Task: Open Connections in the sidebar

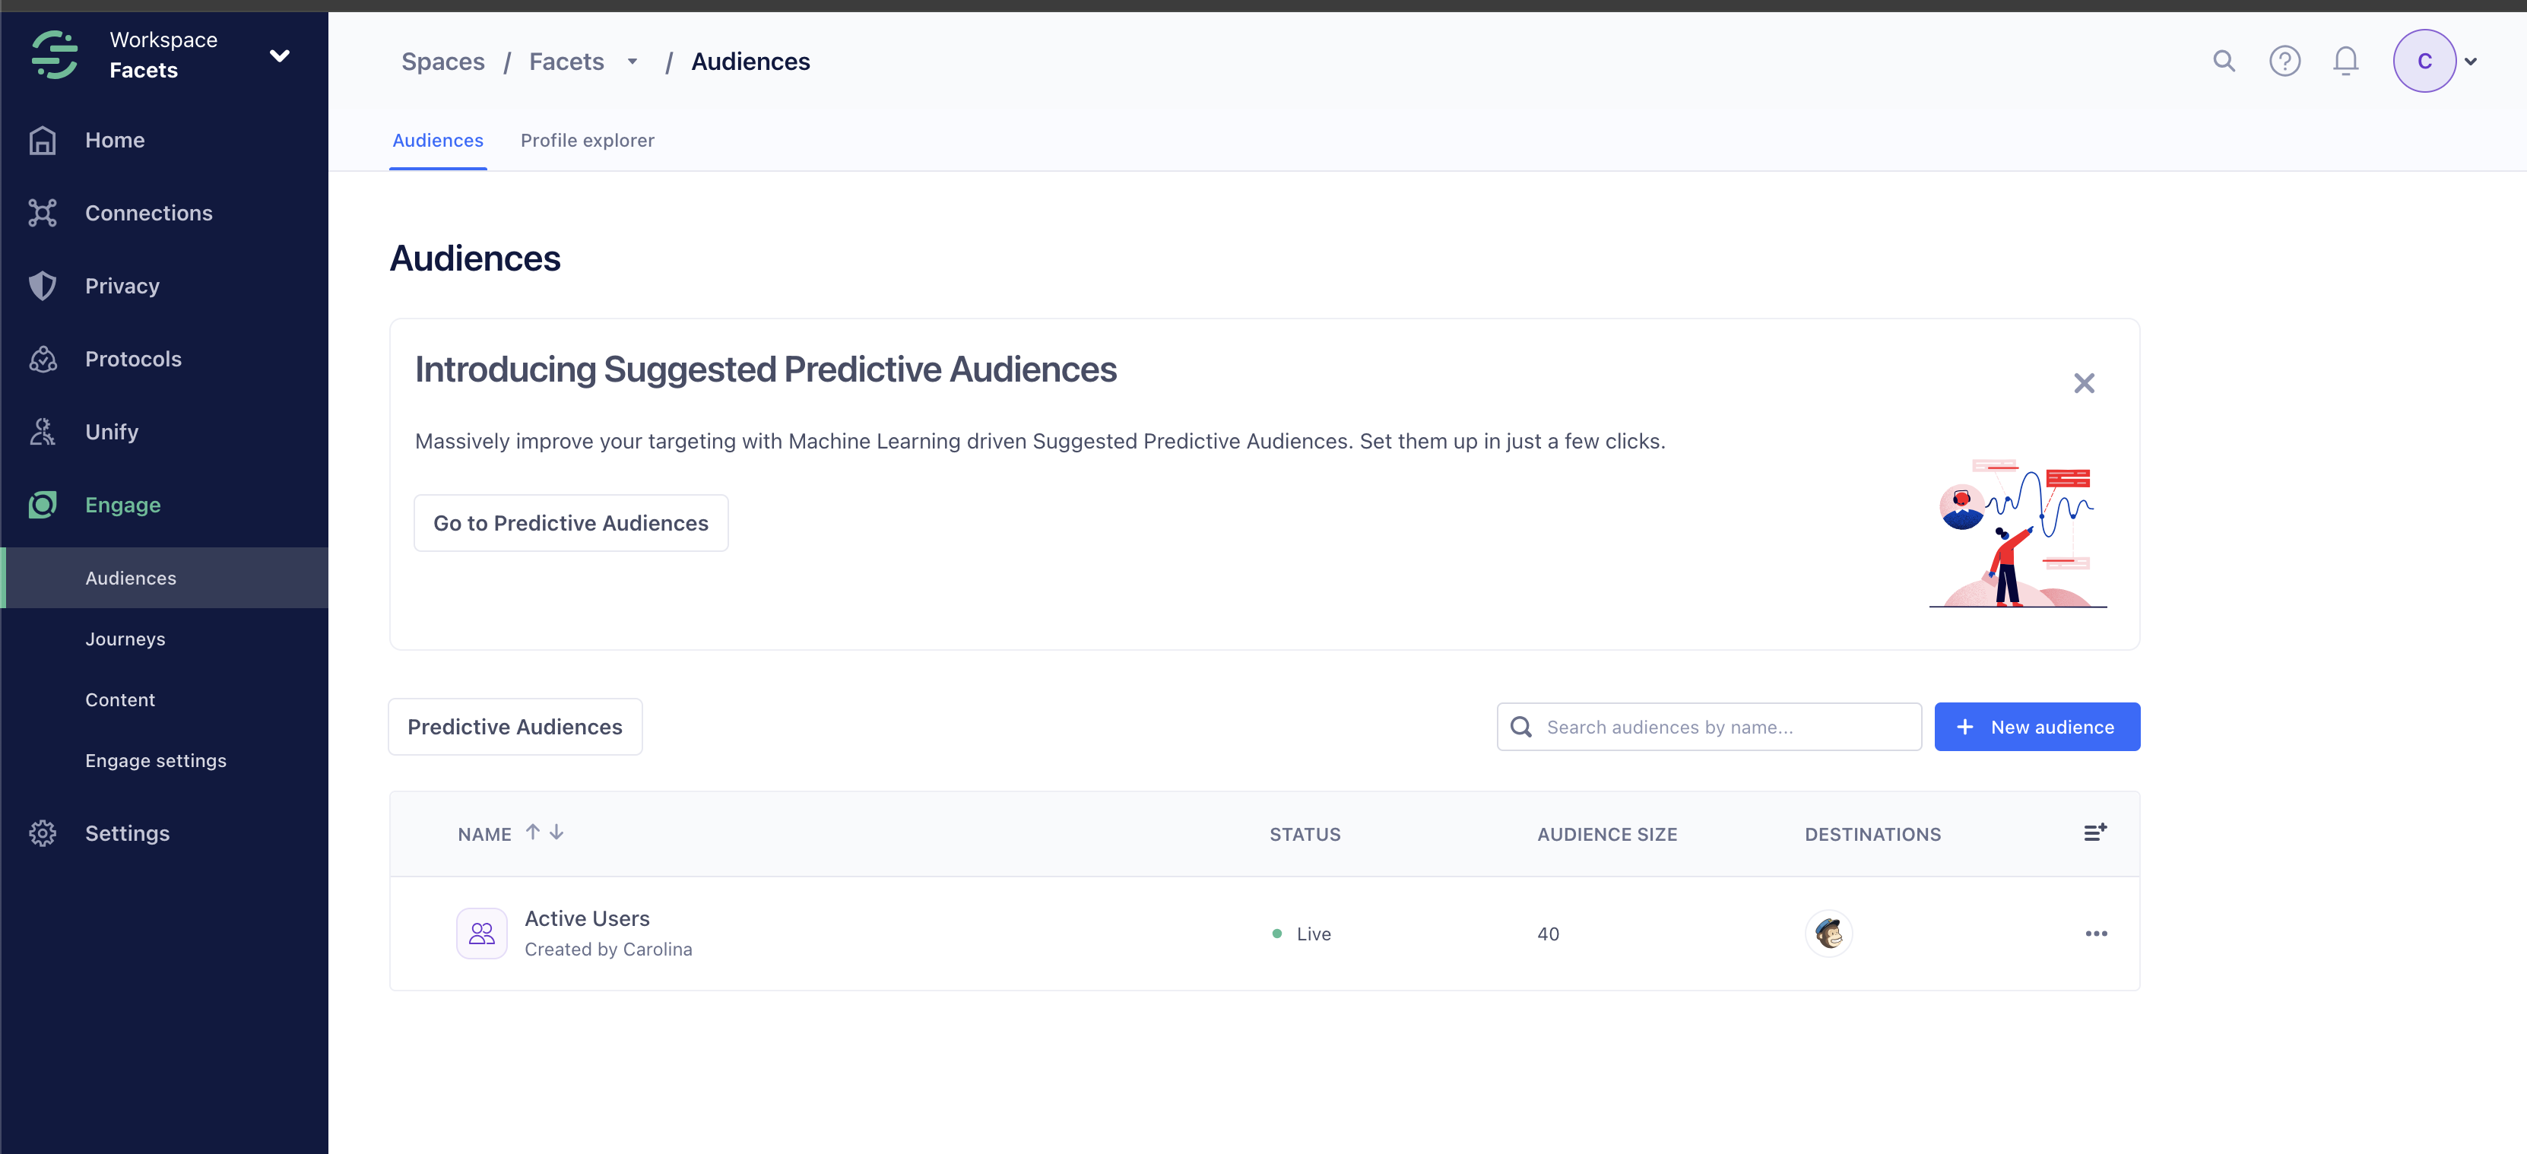Action: [148, 213]
